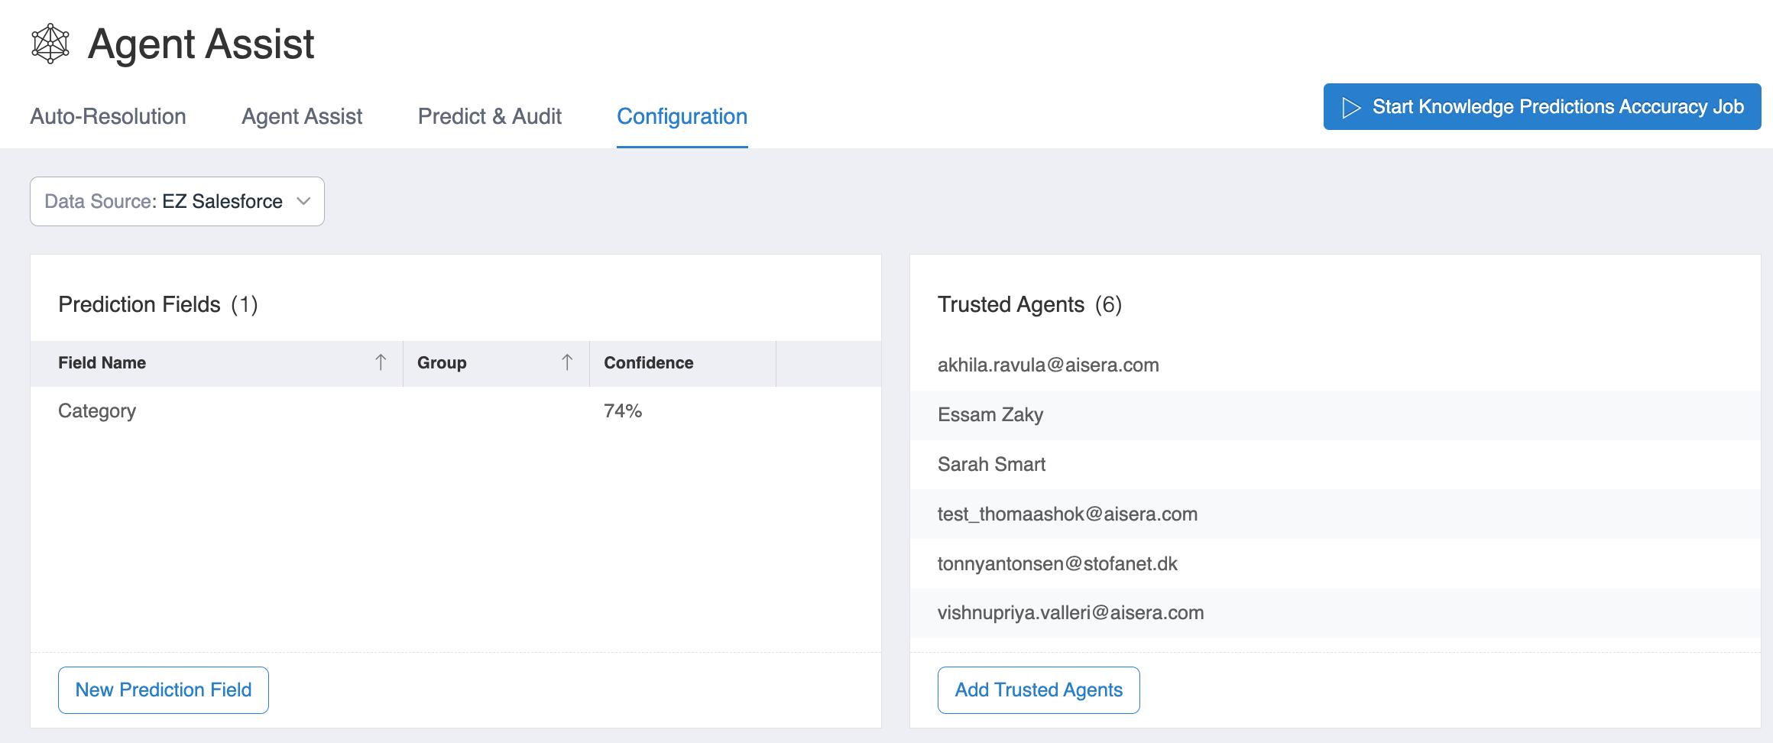Select trusted agent tonnyantonsen@stofanet.dk
Image resolution: width=1773 pixels, height=743 pixels.
pos(1335,564)
